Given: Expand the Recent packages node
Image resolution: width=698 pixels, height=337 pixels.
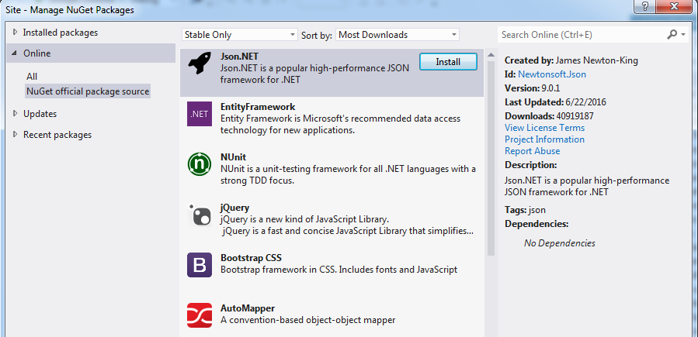Looking at the screenshot, I should point(16,135).
